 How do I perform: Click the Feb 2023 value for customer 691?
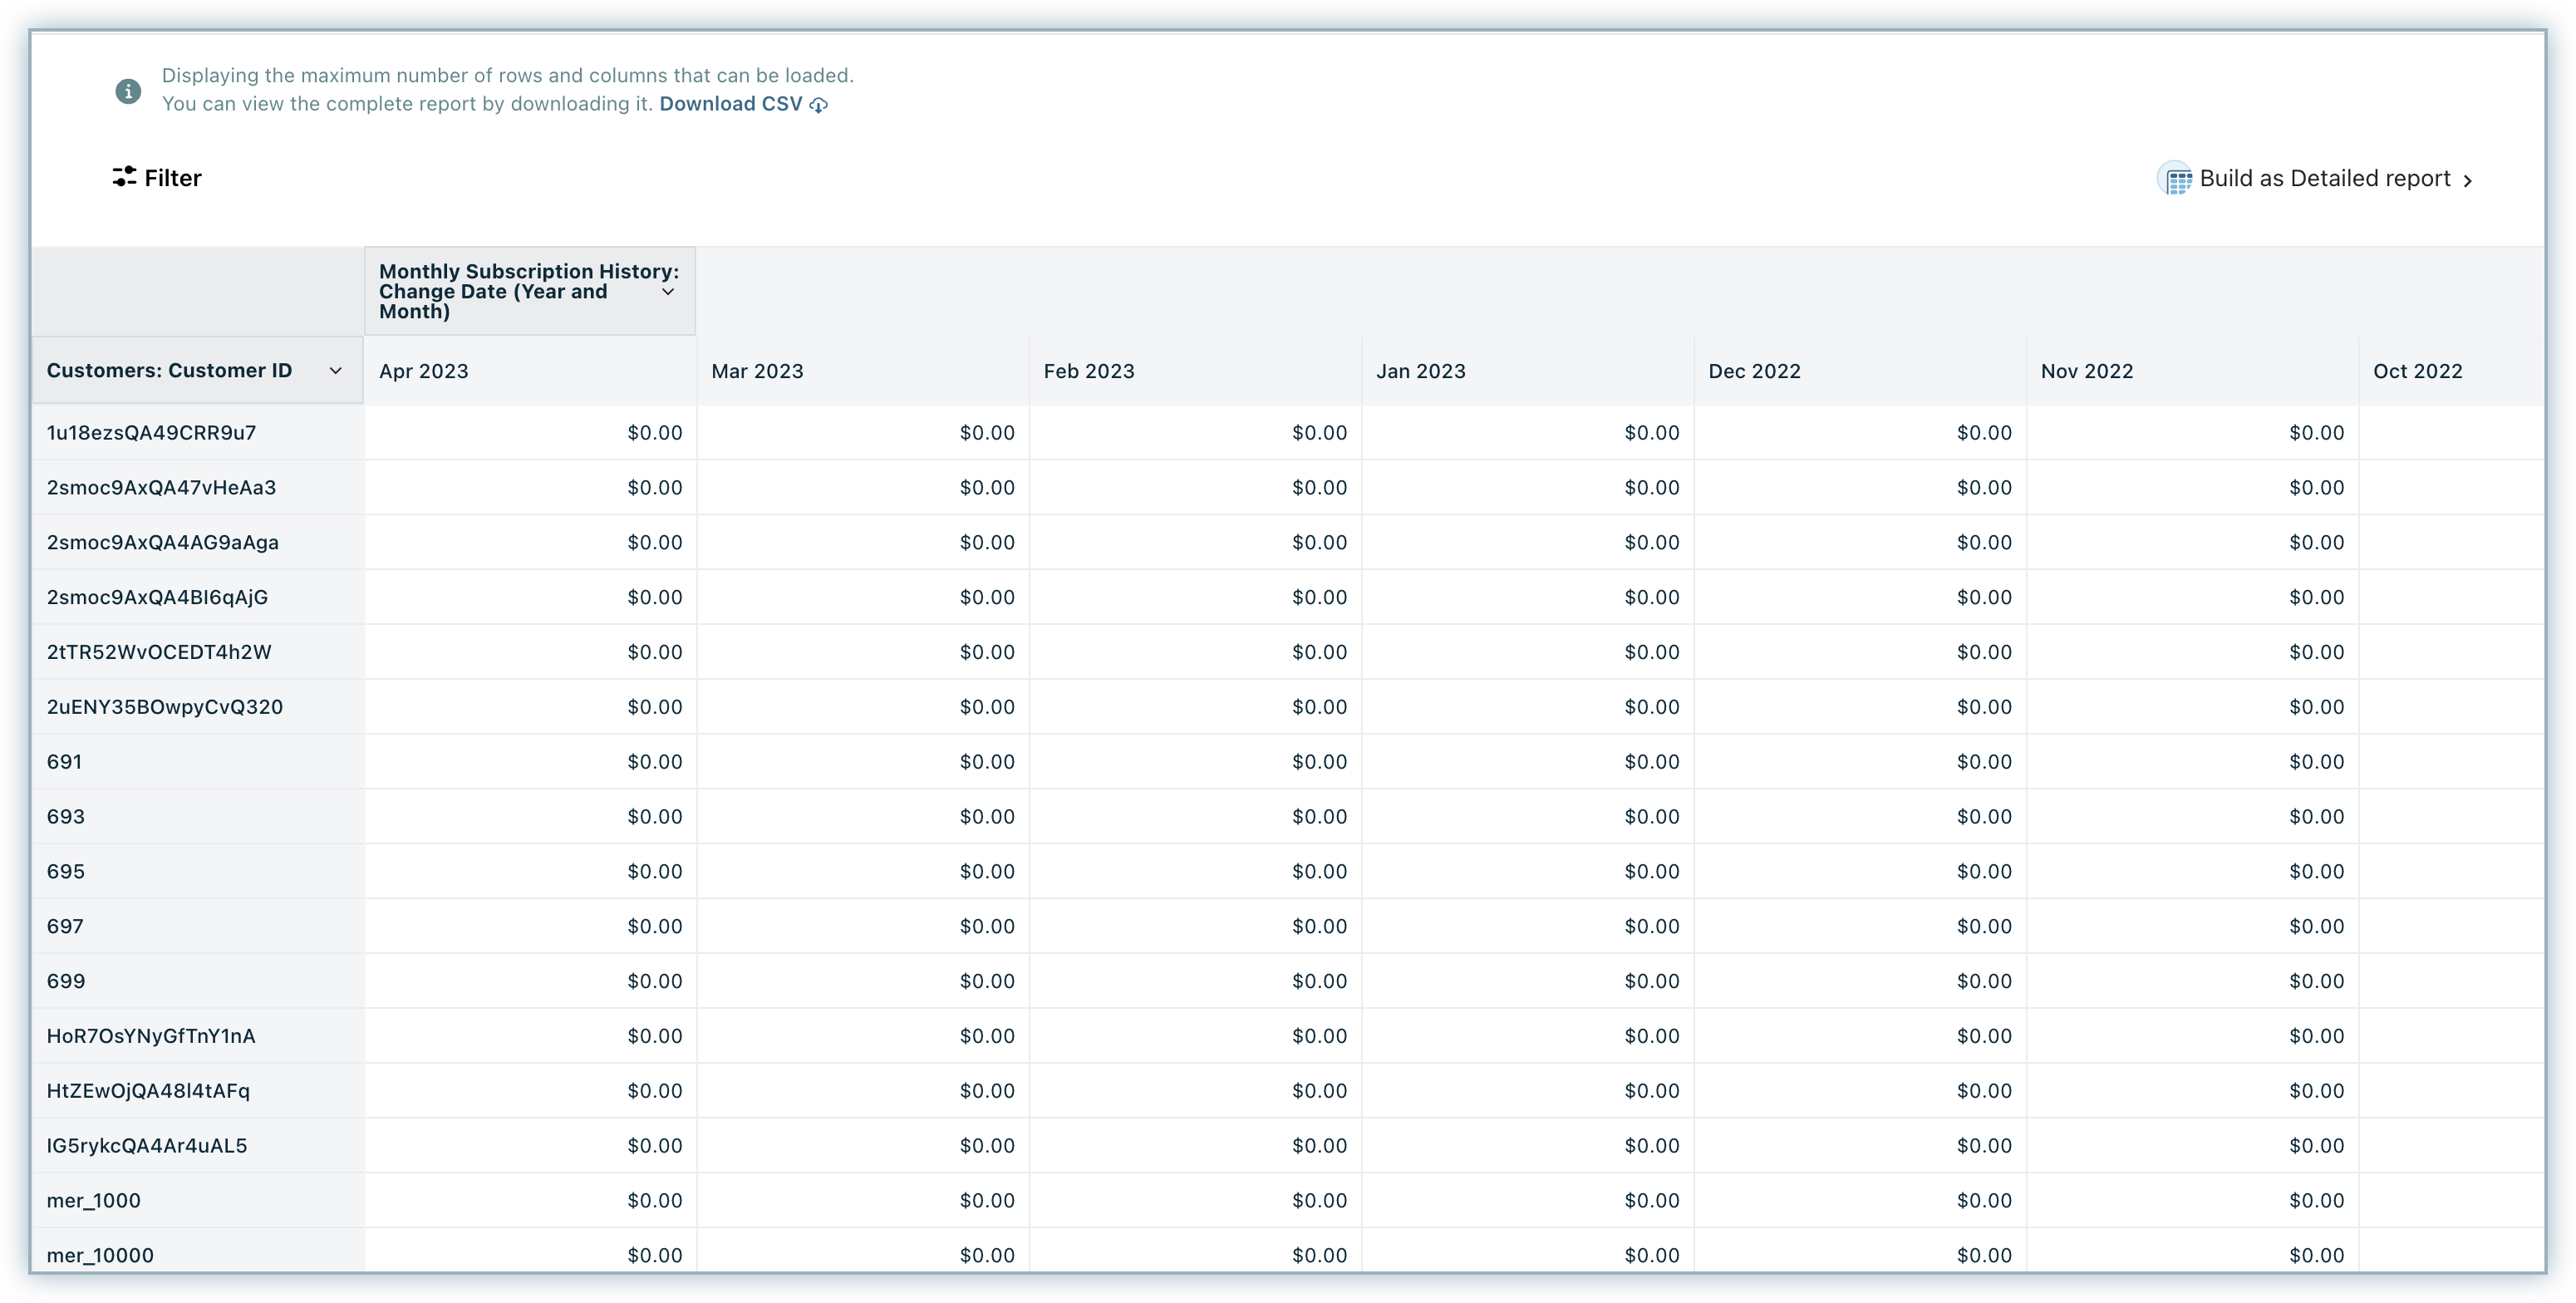pyautogui.click(x=1318, y=762)
